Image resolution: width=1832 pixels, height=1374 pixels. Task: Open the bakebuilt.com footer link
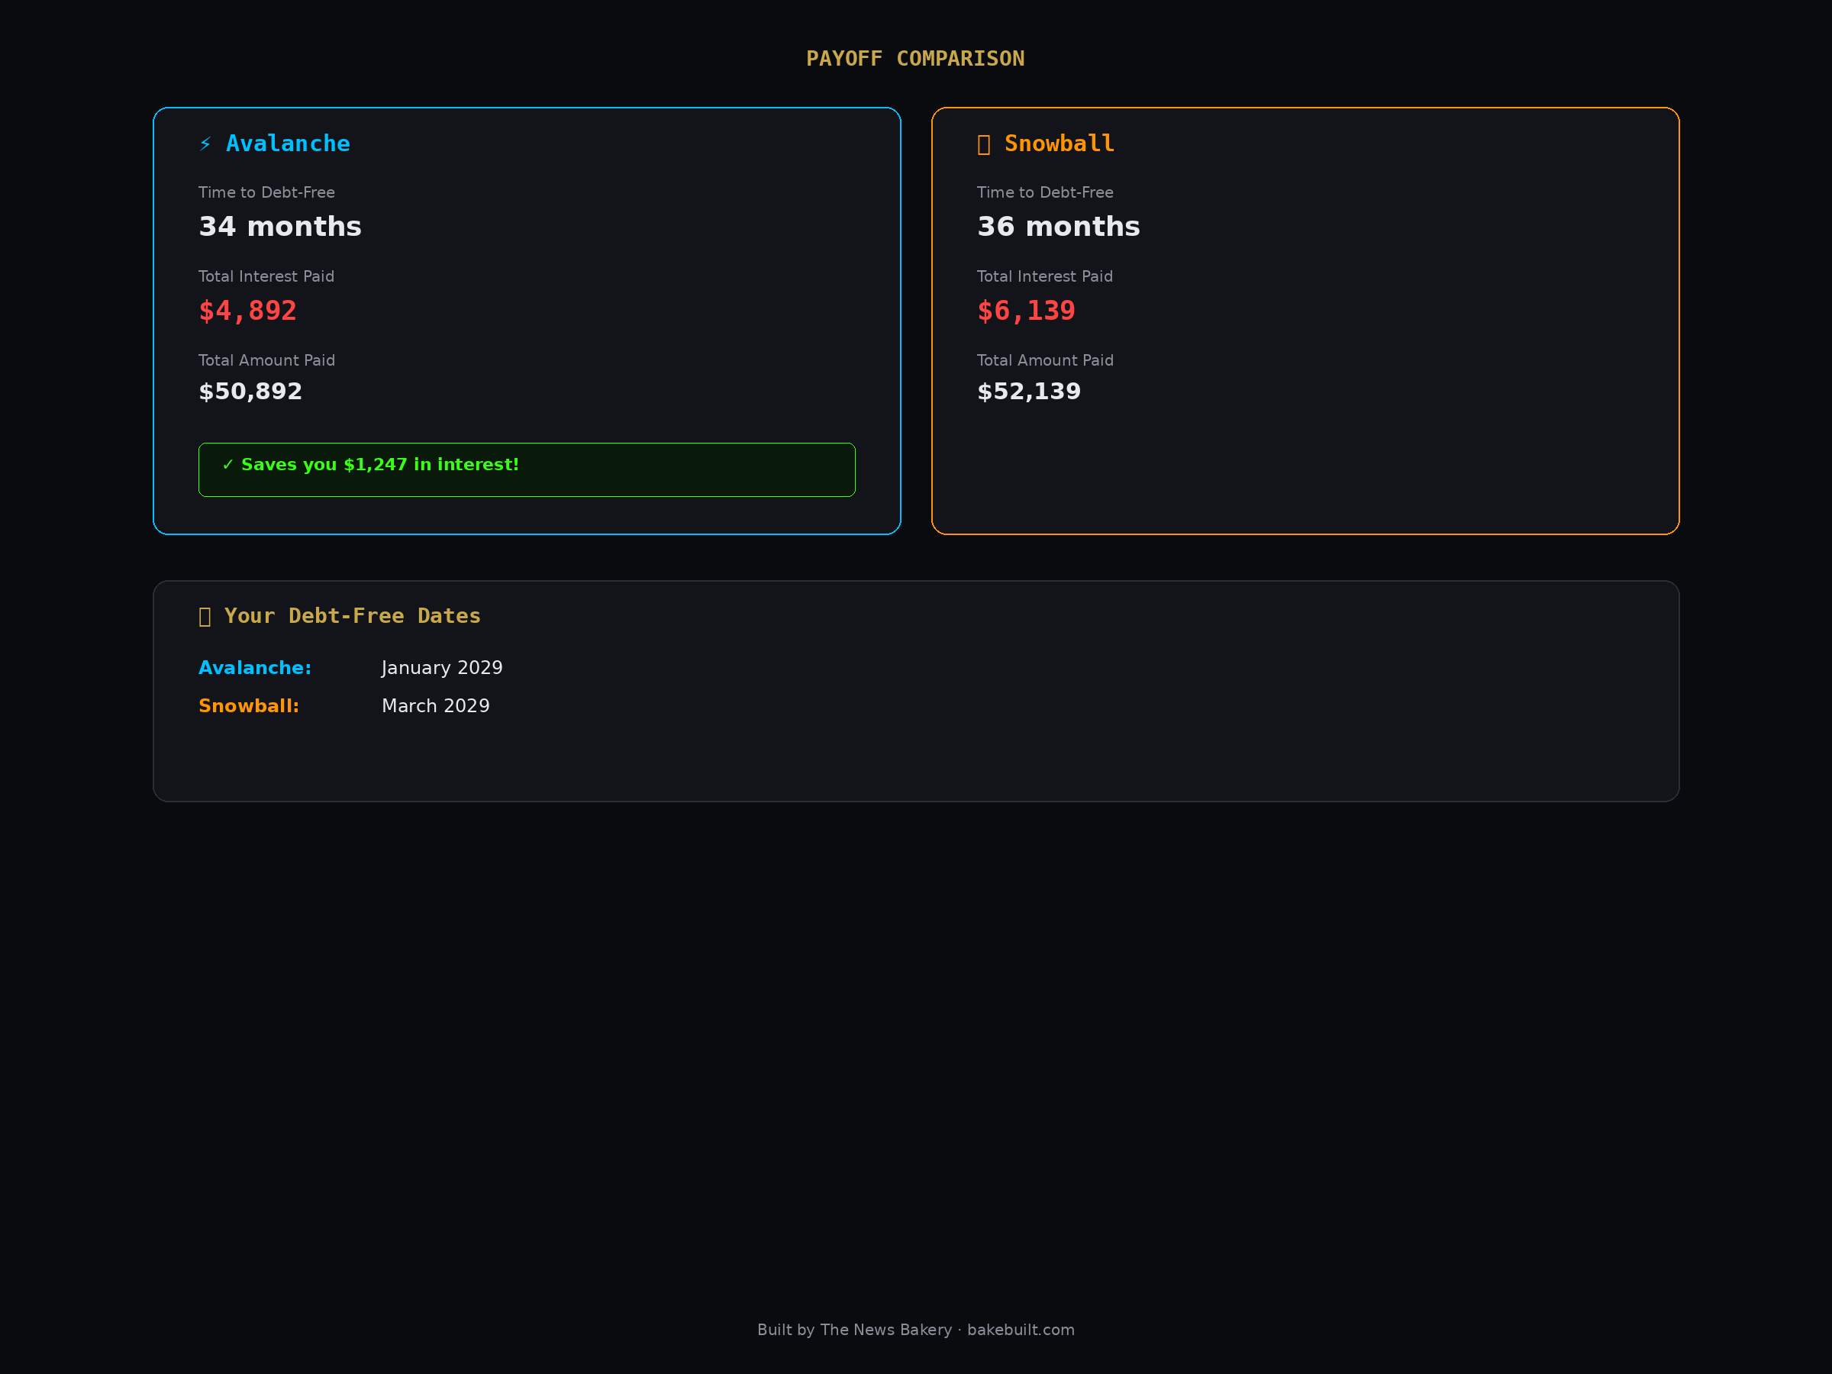pos(1021,1330)
